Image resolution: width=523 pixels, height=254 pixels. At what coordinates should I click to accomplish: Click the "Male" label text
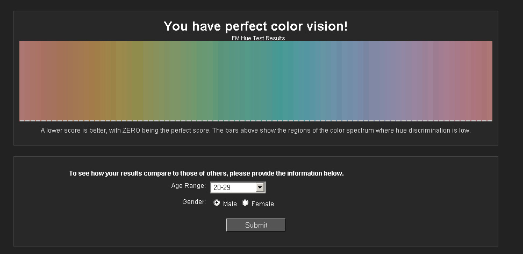tap(230, 204)
